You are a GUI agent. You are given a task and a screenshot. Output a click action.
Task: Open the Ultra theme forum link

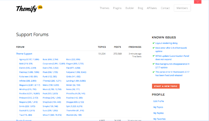pos(52,115)
